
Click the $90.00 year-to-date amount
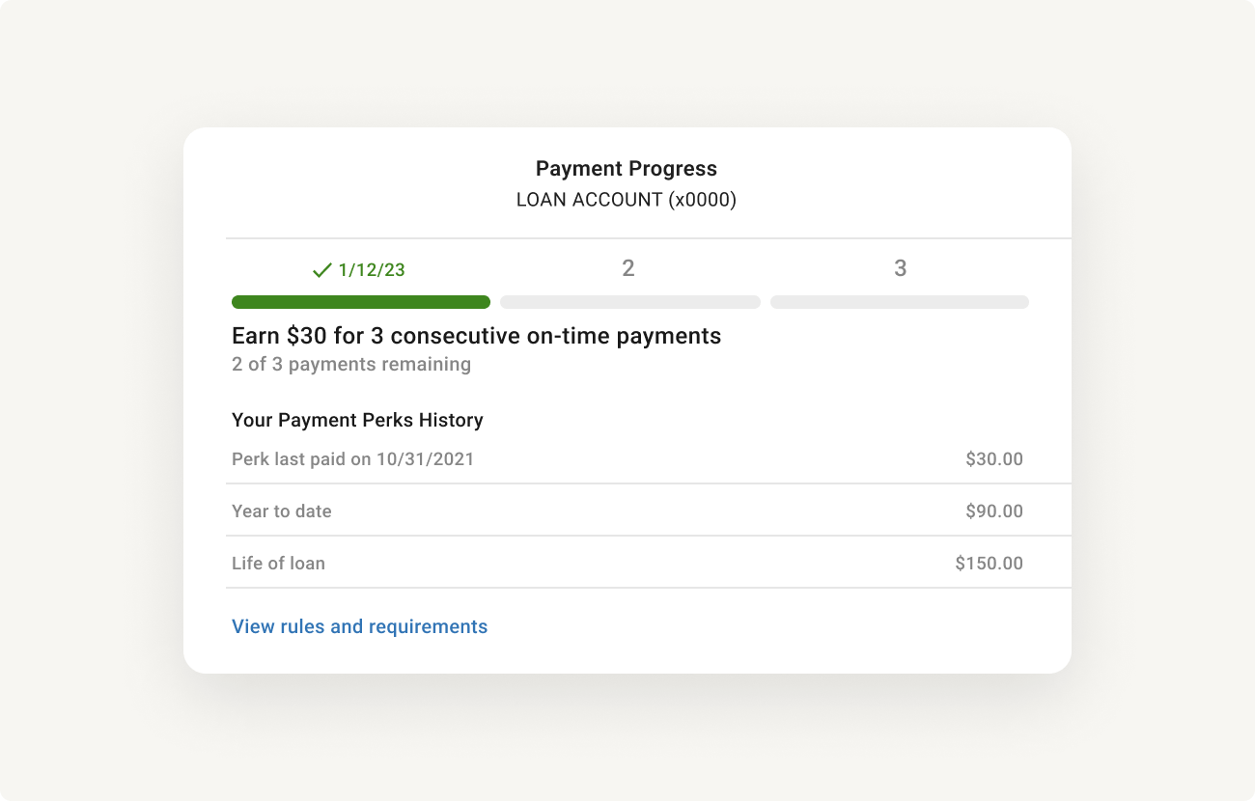point(994,511)
